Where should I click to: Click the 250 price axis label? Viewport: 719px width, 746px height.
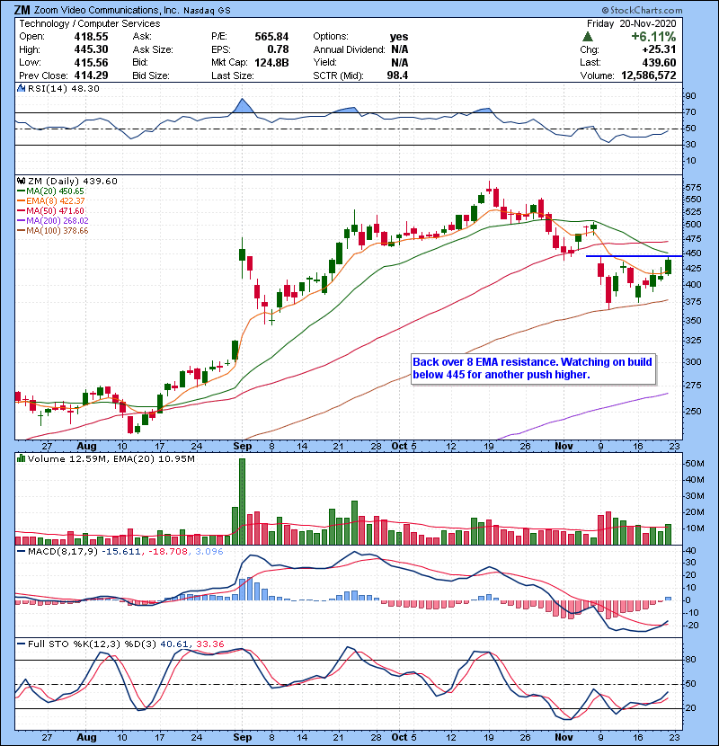point(693,411)
